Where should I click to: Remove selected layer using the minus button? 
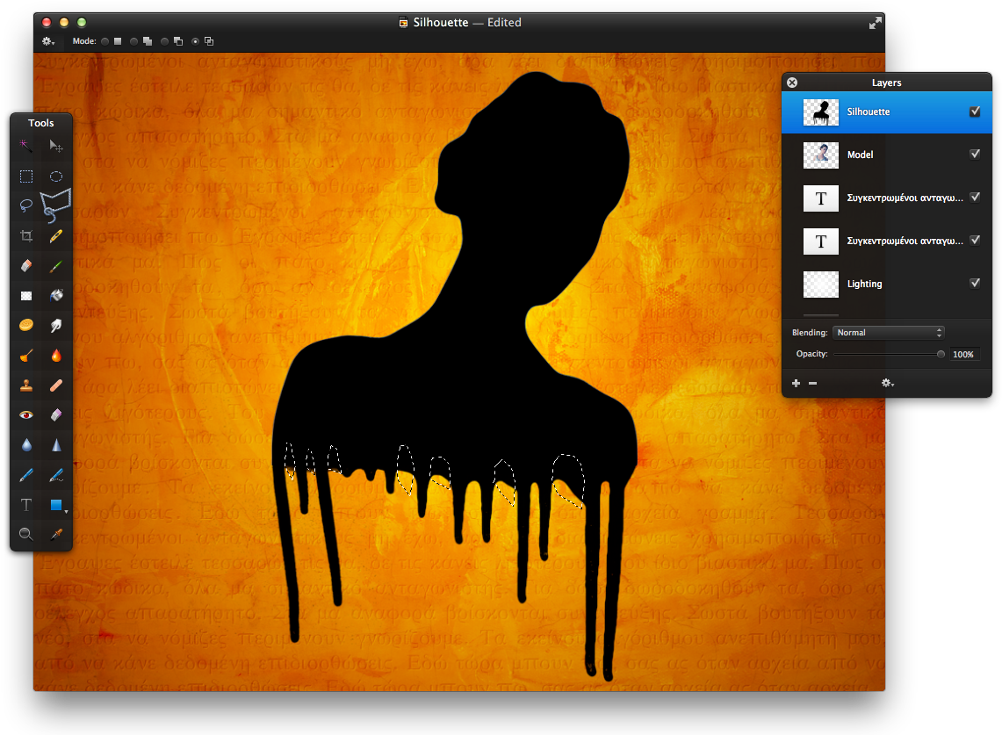click(813, 383)
